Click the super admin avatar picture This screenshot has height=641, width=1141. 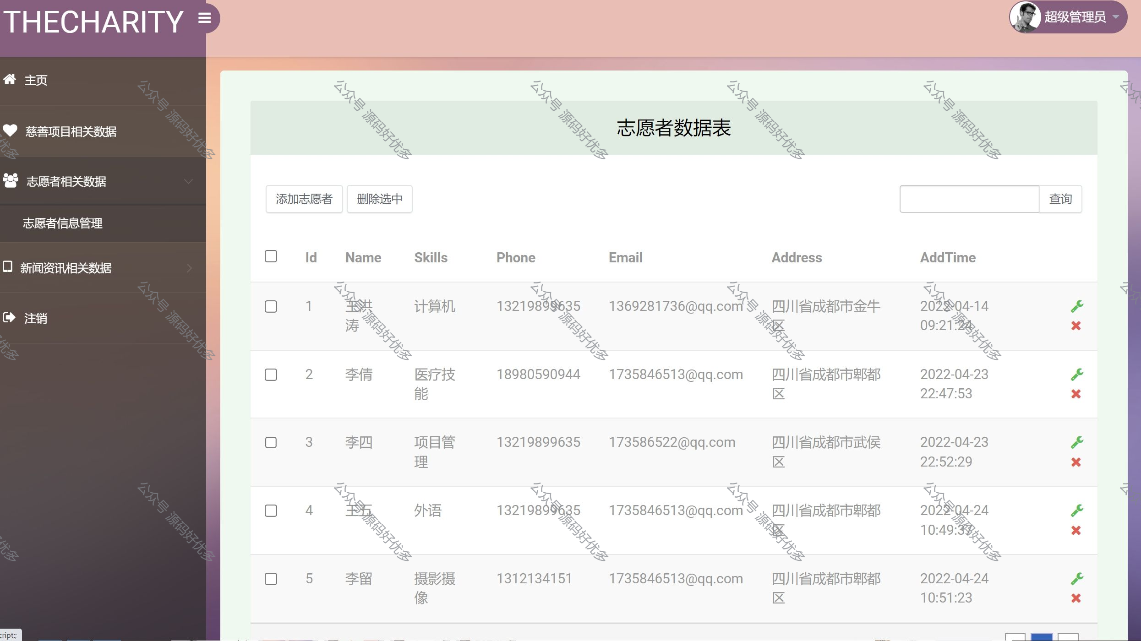click(1025, 17)
